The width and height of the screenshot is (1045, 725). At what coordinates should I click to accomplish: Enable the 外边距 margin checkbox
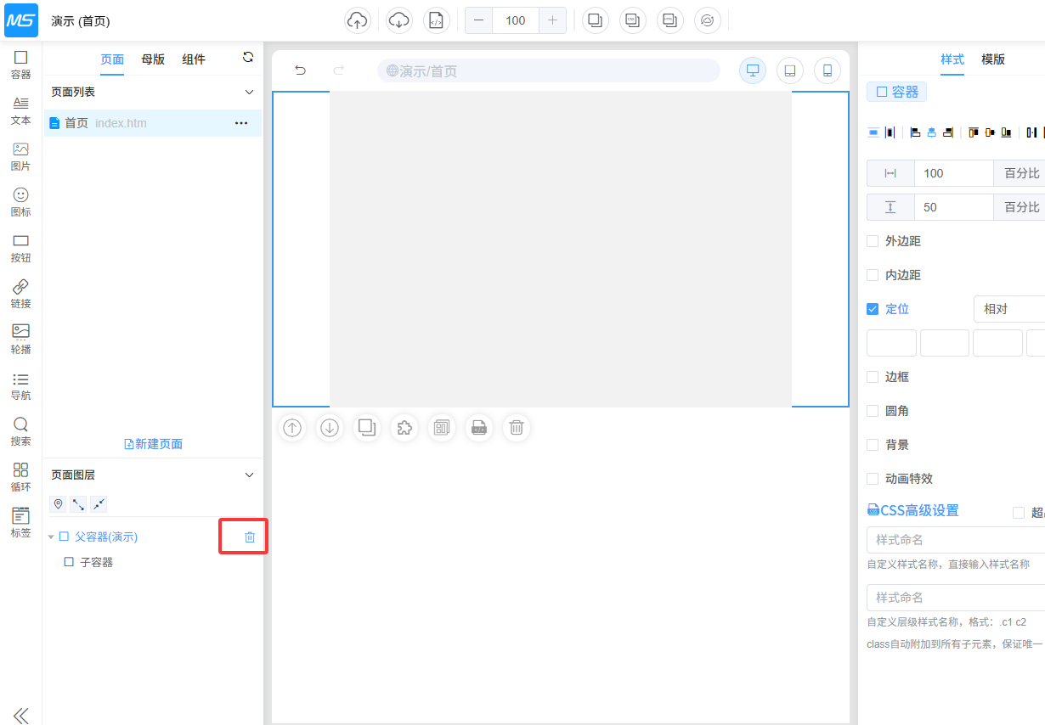click(x=873, y=241)
